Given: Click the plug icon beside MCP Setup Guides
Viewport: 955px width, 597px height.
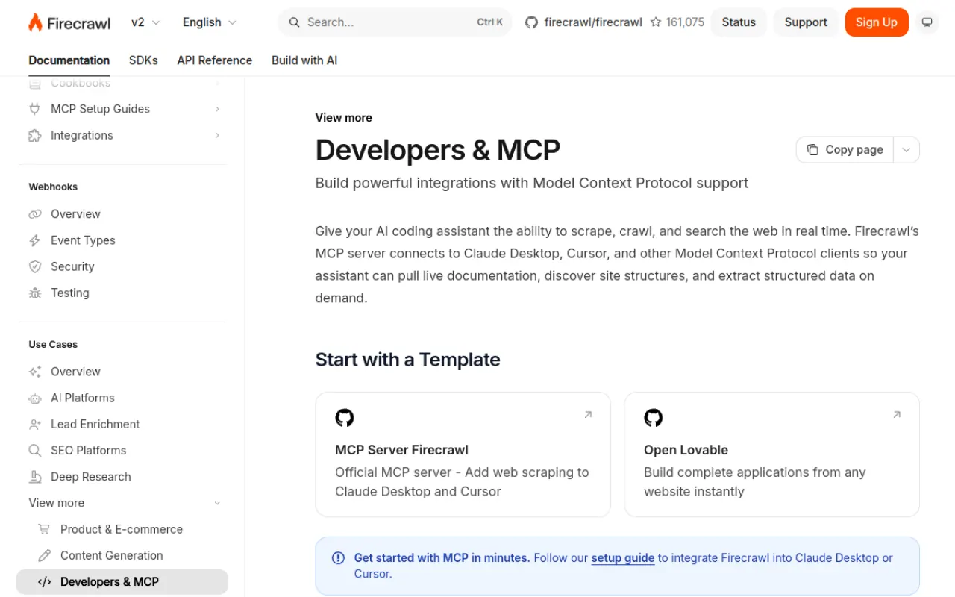Looking at the screenshot, I should pyautogui.click(x=34, y=109).
